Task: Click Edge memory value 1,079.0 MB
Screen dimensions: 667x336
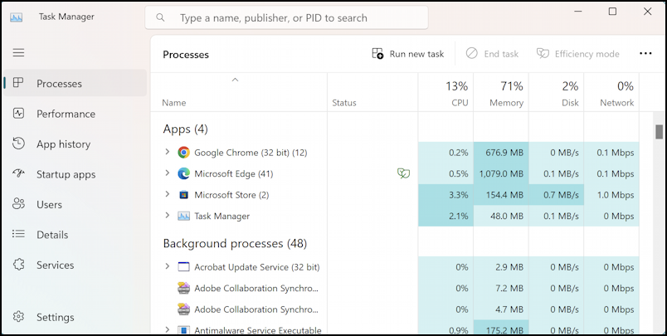Action: click(501, 173)
